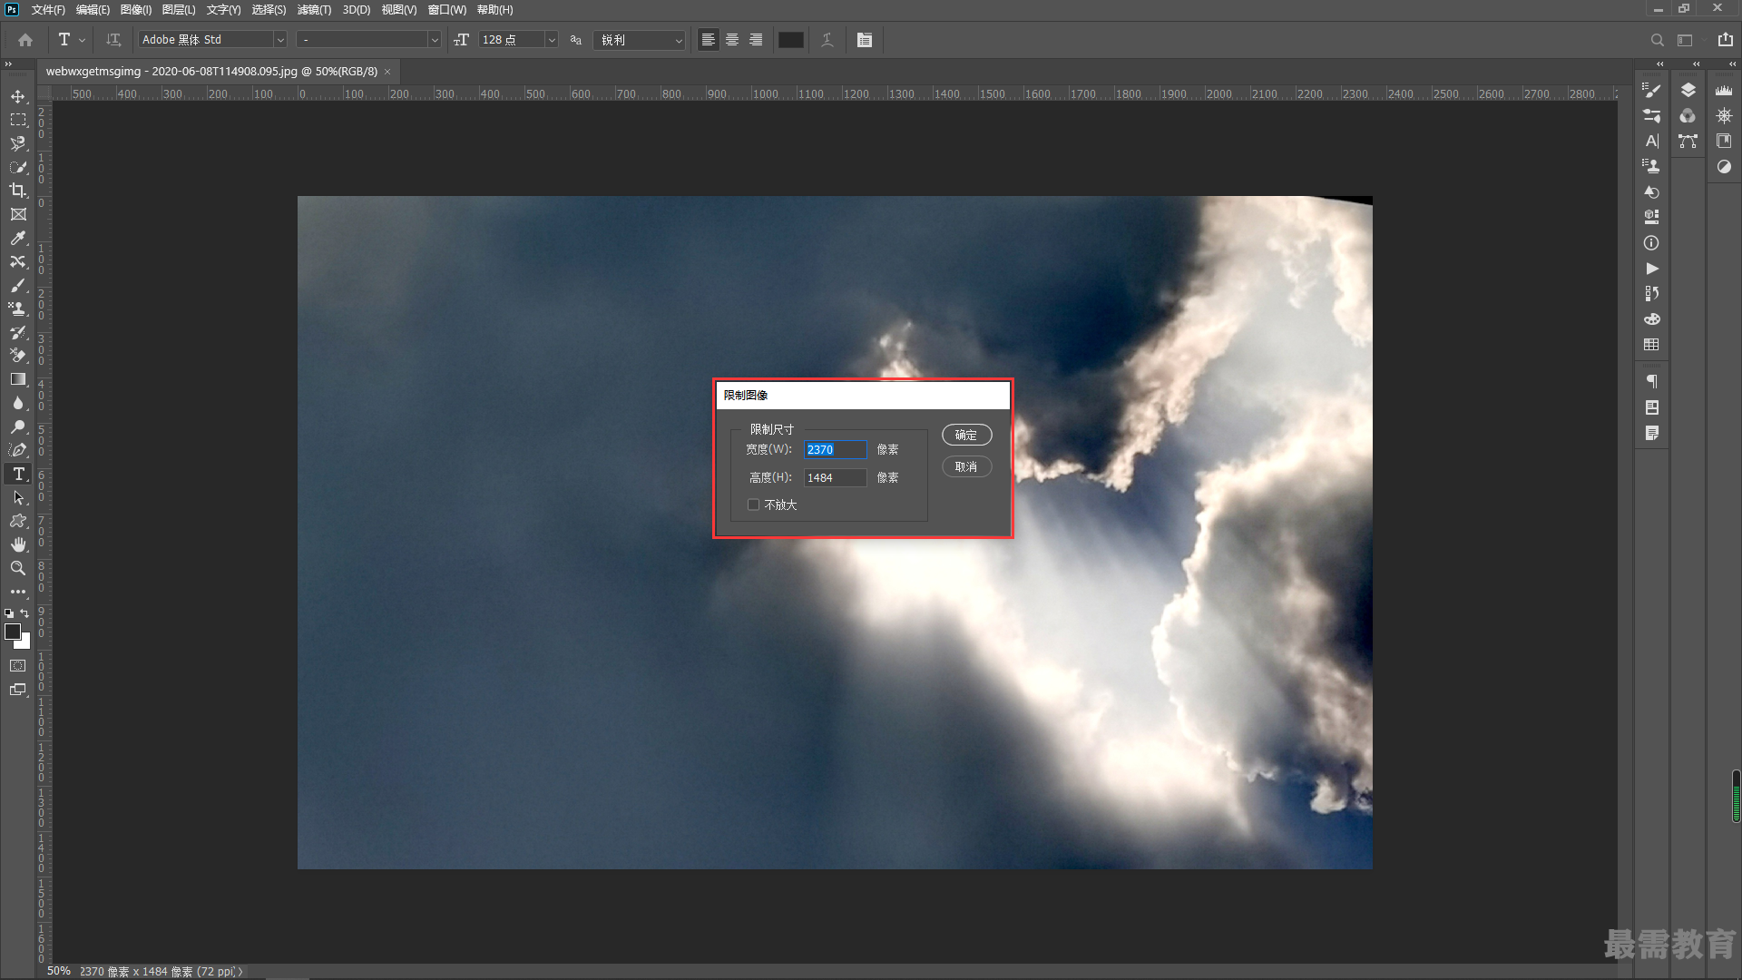This screenshot has height=980, width=1742.
Task: Open the 锐利 anti-aliasing dropdown
Action: pos(640,40)
